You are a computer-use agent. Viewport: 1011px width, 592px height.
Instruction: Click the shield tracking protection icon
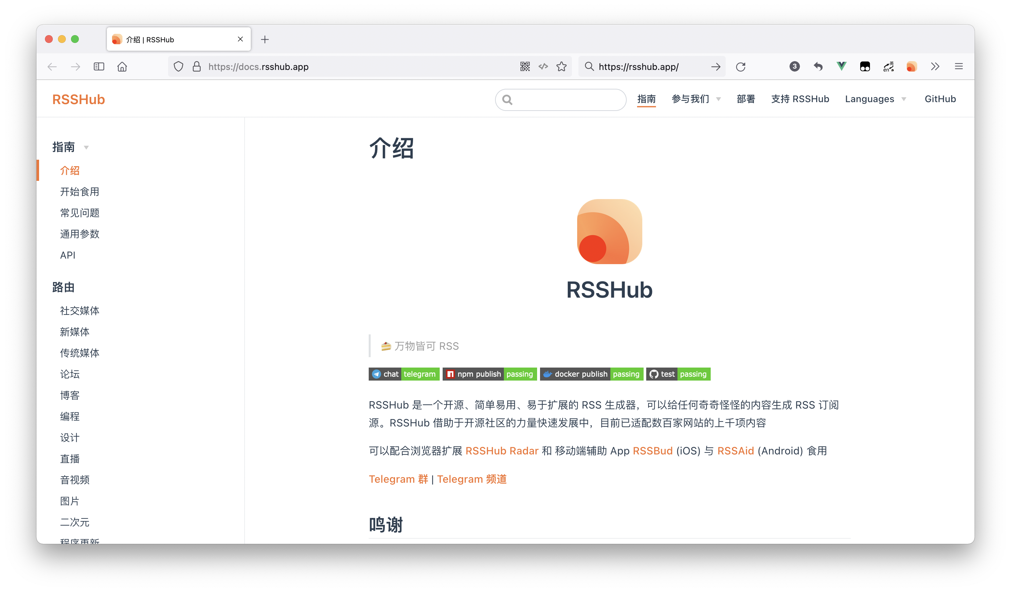(x=178, y=66)
